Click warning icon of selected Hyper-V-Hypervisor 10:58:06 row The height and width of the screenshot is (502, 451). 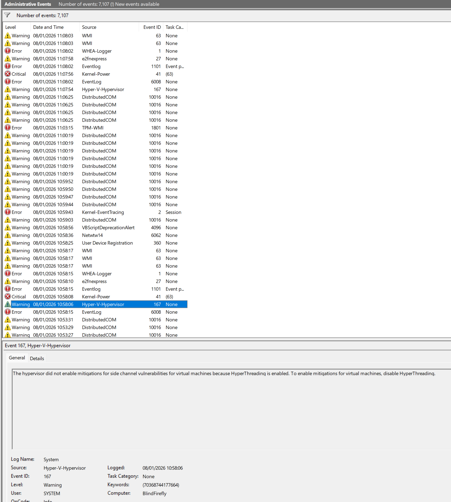coord(8,304)
